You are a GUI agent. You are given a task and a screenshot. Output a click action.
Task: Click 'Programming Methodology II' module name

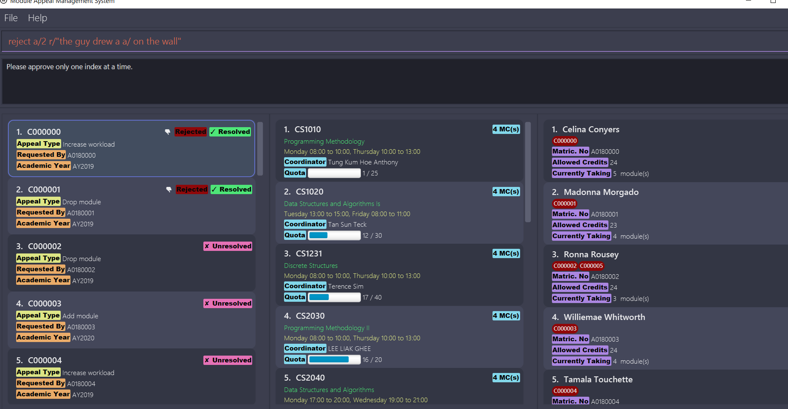coord(327,328)
